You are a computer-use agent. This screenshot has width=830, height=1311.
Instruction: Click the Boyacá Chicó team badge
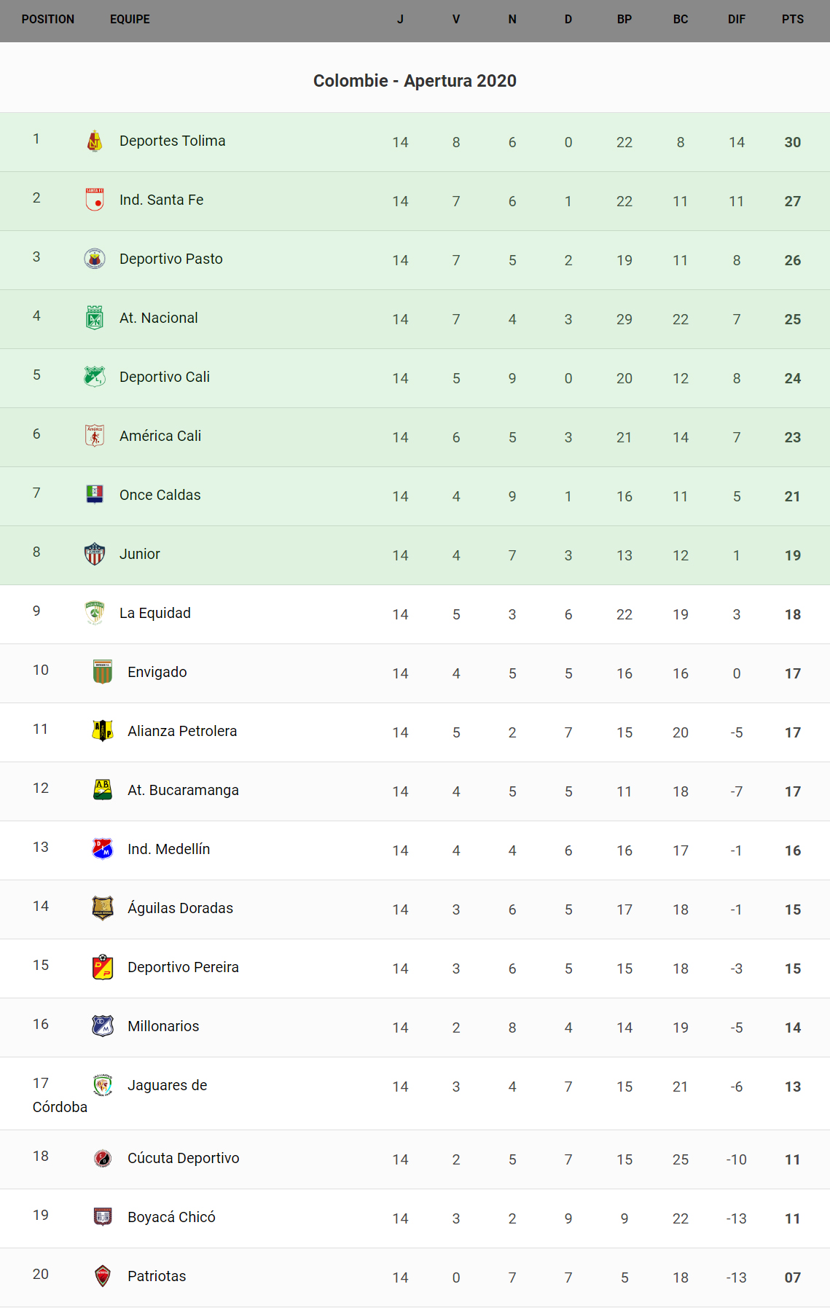pyautogui.click(x=103, y=1217)
